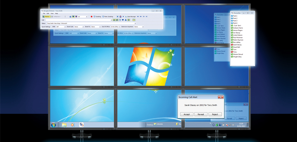
Task: Expand the Status field dropdown arrow
Action: [x=135, y=23]
